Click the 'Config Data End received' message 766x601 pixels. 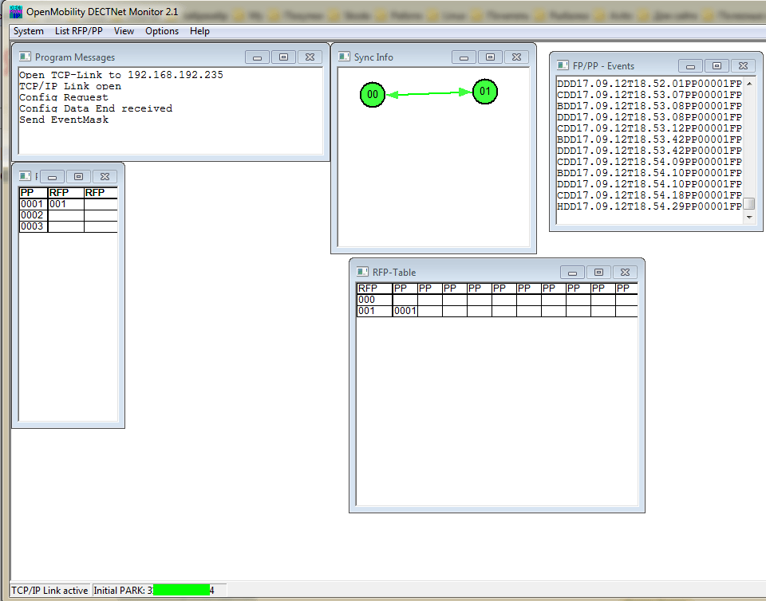click(96, 108)
